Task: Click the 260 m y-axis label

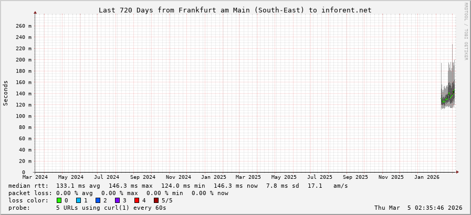Action: [x=23, y=26]
